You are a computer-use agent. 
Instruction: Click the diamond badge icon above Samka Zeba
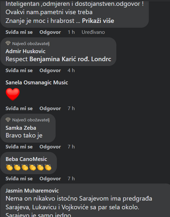click(8, 120)
